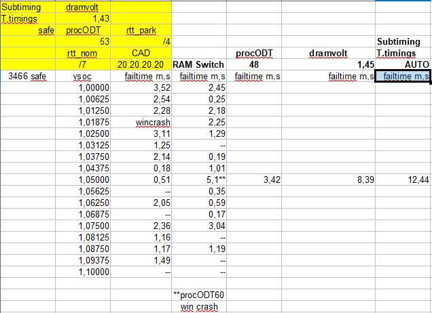This screenshot has height=313, width=432.
Task: Click the vsoc value 1,03750
Action: [x=83, y=157]
